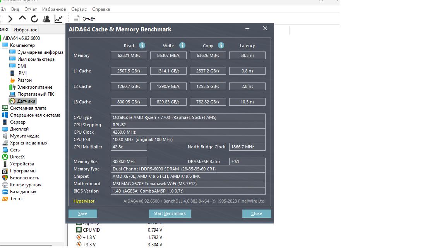Click the Close button in benchmark dialog
Screen dimensions: 446x251
[x=257, y=213]
